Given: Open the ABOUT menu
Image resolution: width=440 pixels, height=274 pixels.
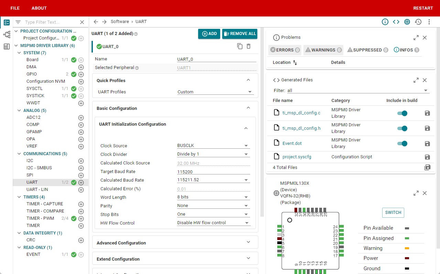Looking at the screenshot, I should 39,8.
